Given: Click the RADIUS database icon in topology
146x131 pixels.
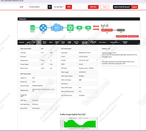Looking at the screenshot, I should [33, 28].
